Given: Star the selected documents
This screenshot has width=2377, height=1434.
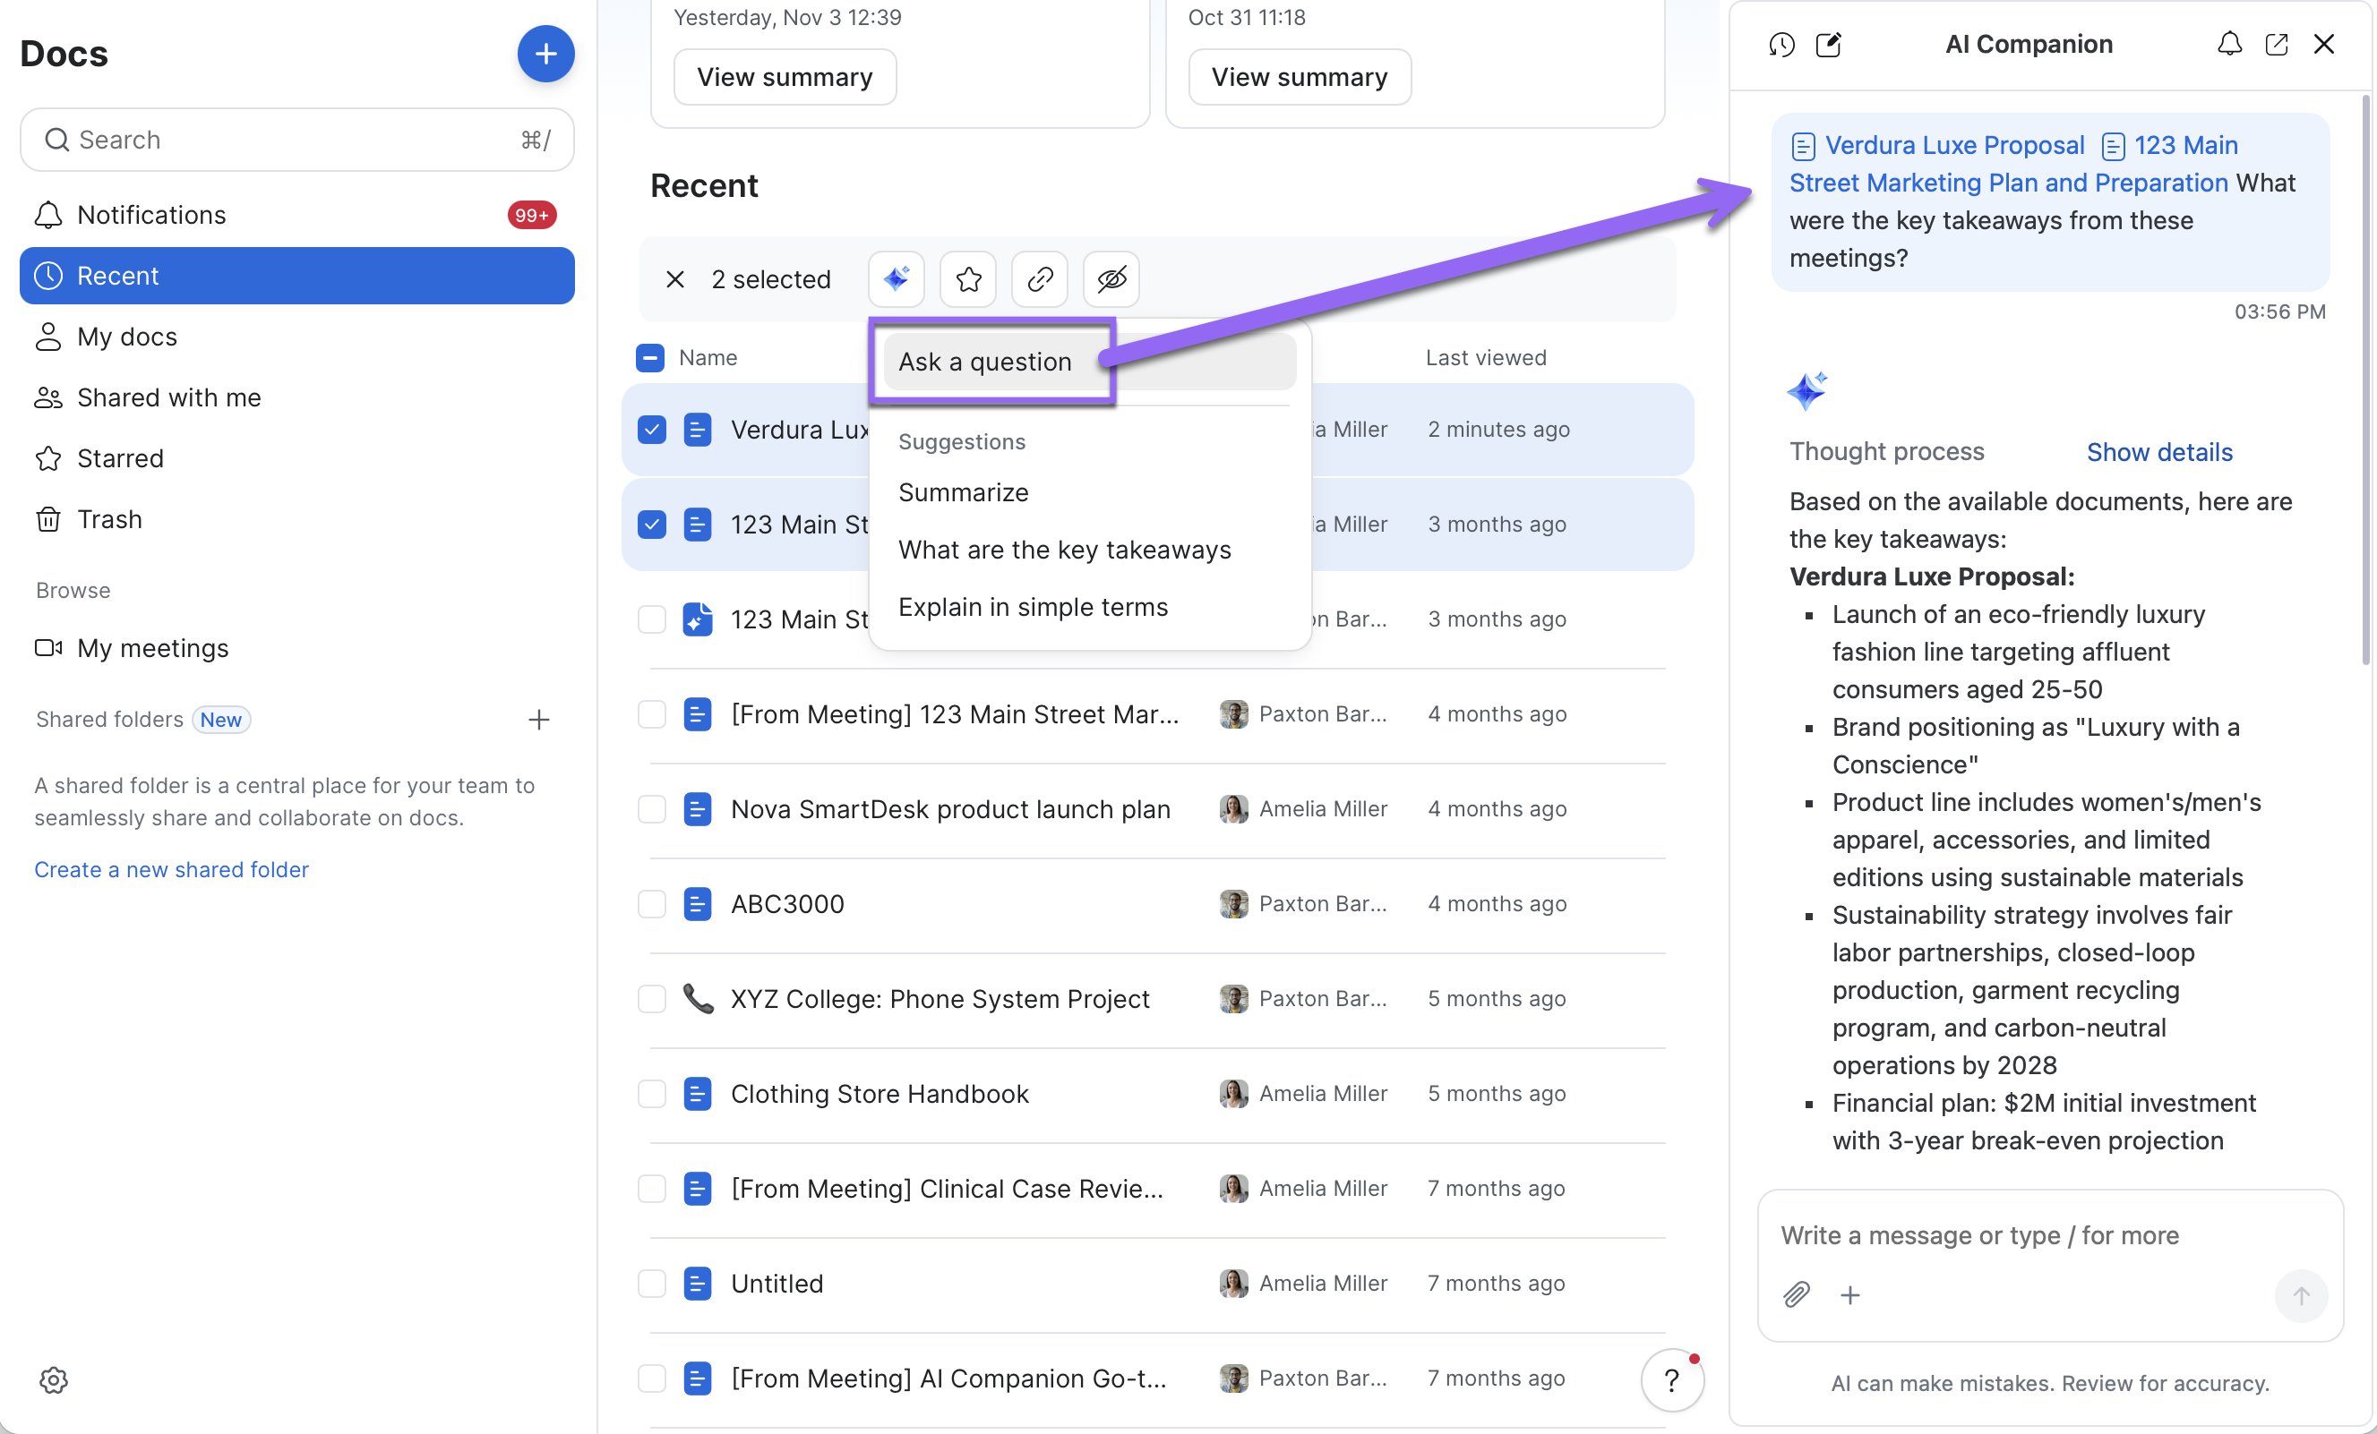Looking at the screenshot, I should coord(967,279).
